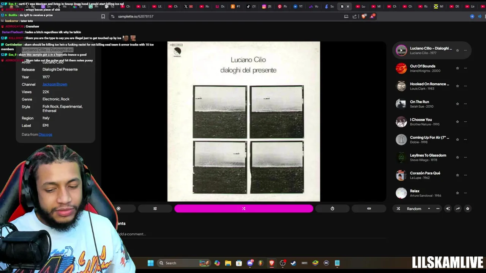Favorite Leylines To Glassdom track
The image size is (486, 273).
tap(458, 157)
